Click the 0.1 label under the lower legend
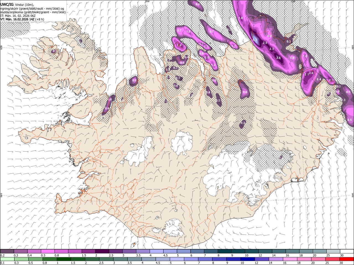Screen dimensions: 354x265 coord(2,263)
